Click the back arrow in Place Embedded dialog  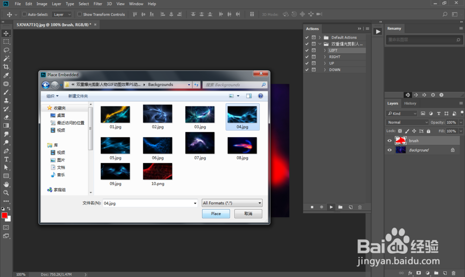pos(46,85)
